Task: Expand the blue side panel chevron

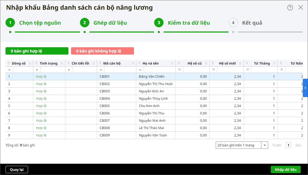Action: [305, 88]
